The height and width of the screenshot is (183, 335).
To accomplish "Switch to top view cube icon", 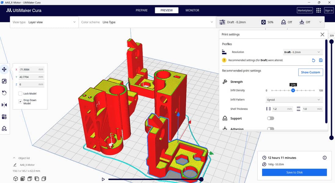I will pyautogui.click(x=30, y=178).
